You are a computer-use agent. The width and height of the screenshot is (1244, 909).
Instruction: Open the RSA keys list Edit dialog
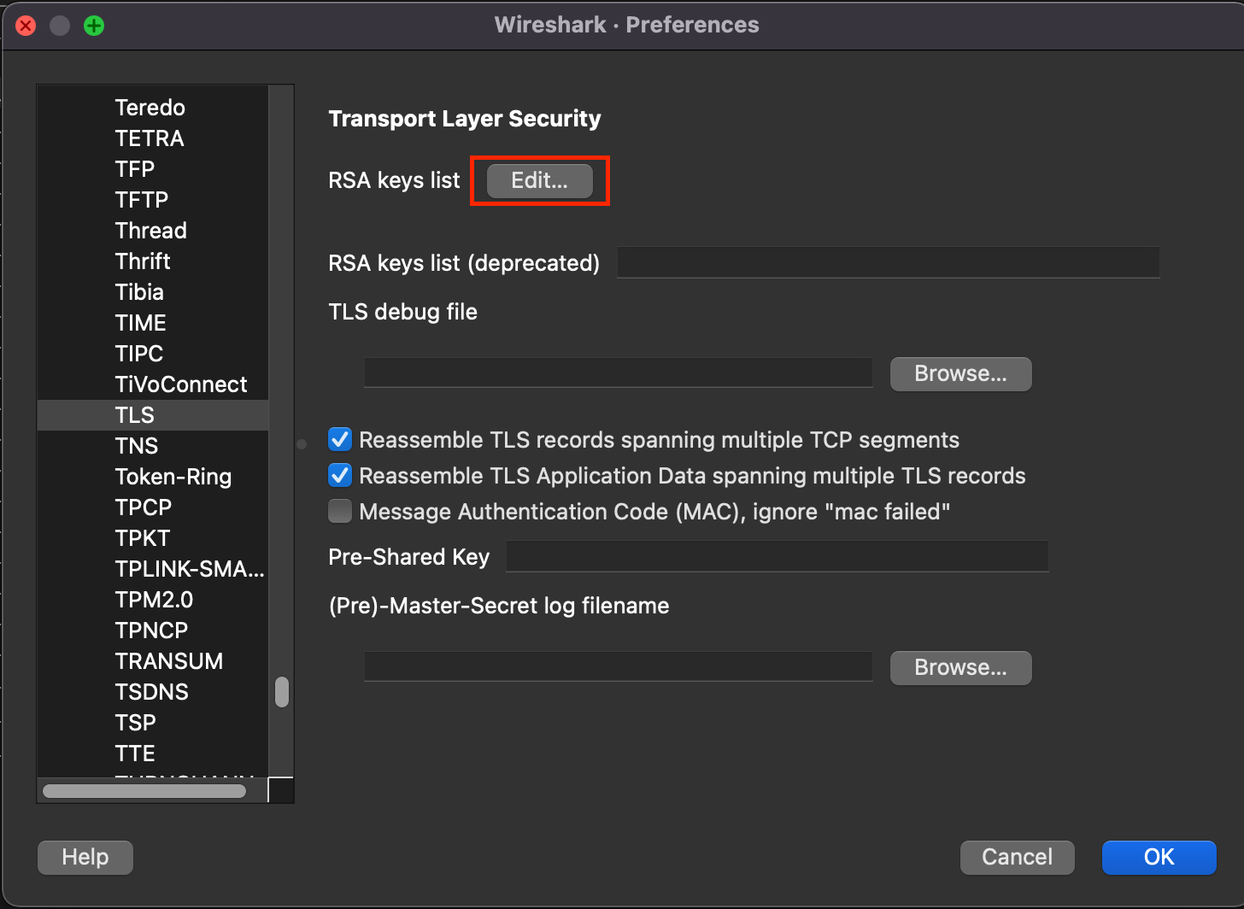(x=539, y=180)
